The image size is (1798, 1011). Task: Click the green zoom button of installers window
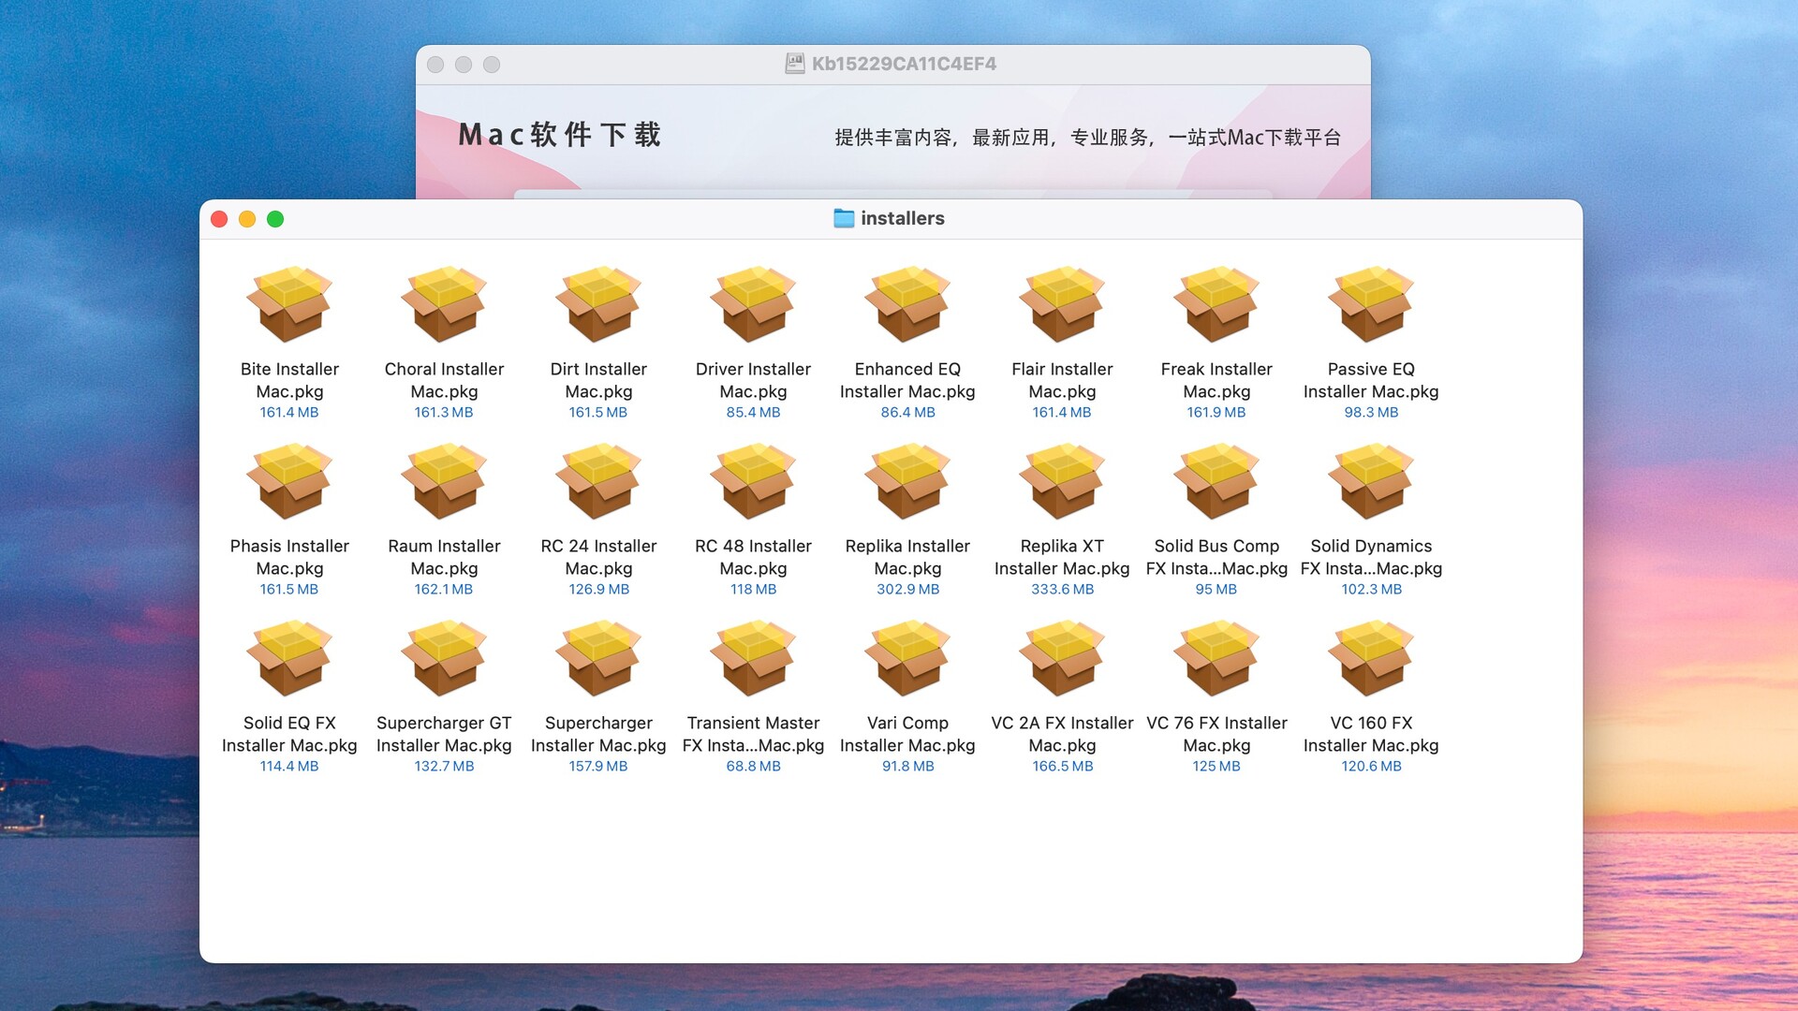click(275, 219)
